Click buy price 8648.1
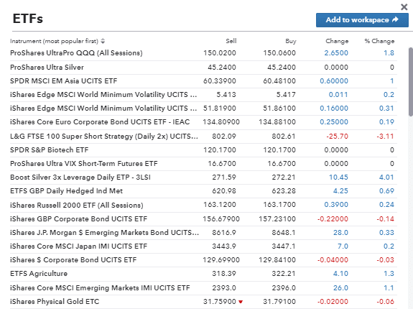The height and width of the screenshot is (309, 413). (x=284, y=233)
